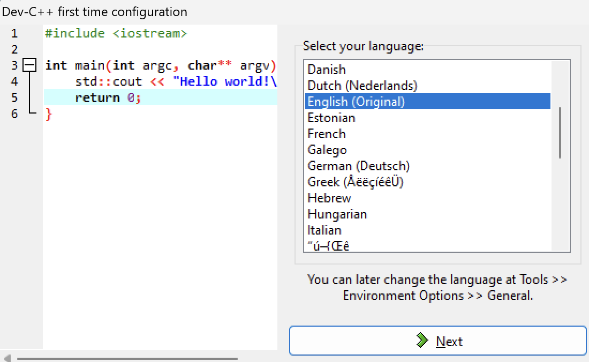589x362 pixels.
Task: Pick Galego in the language list
Action: click(x=427, y=150)
